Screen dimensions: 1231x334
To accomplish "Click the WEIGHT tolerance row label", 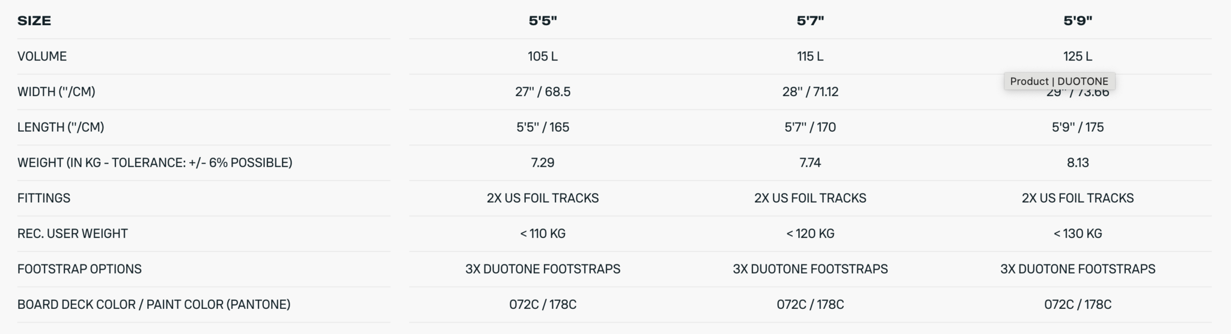I will (154, 163).
